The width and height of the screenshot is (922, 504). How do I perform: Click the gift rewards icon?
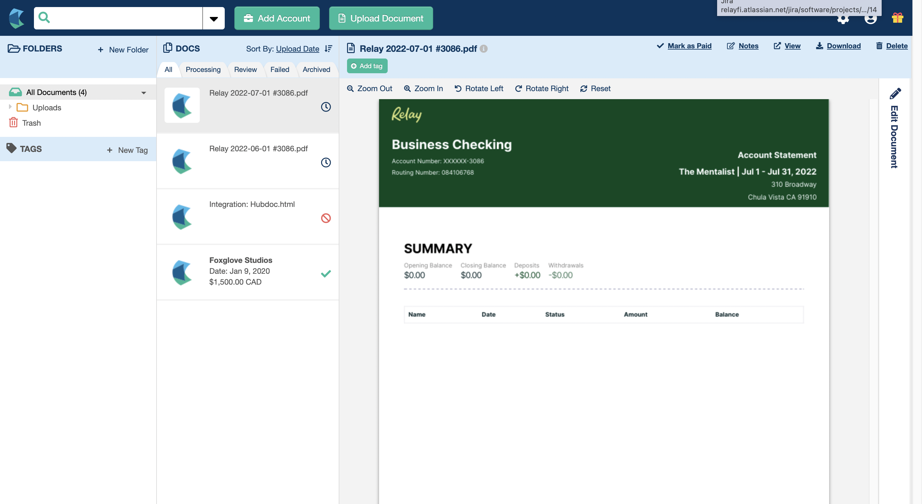coord(897,18)
